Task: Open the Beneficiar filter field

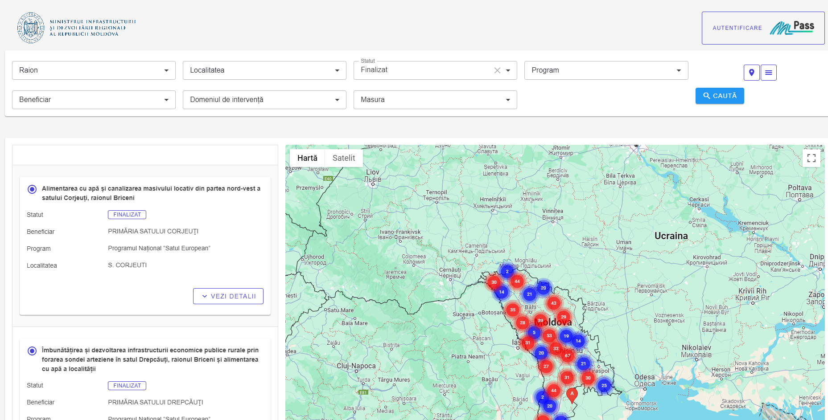Action: coord(94,100)
